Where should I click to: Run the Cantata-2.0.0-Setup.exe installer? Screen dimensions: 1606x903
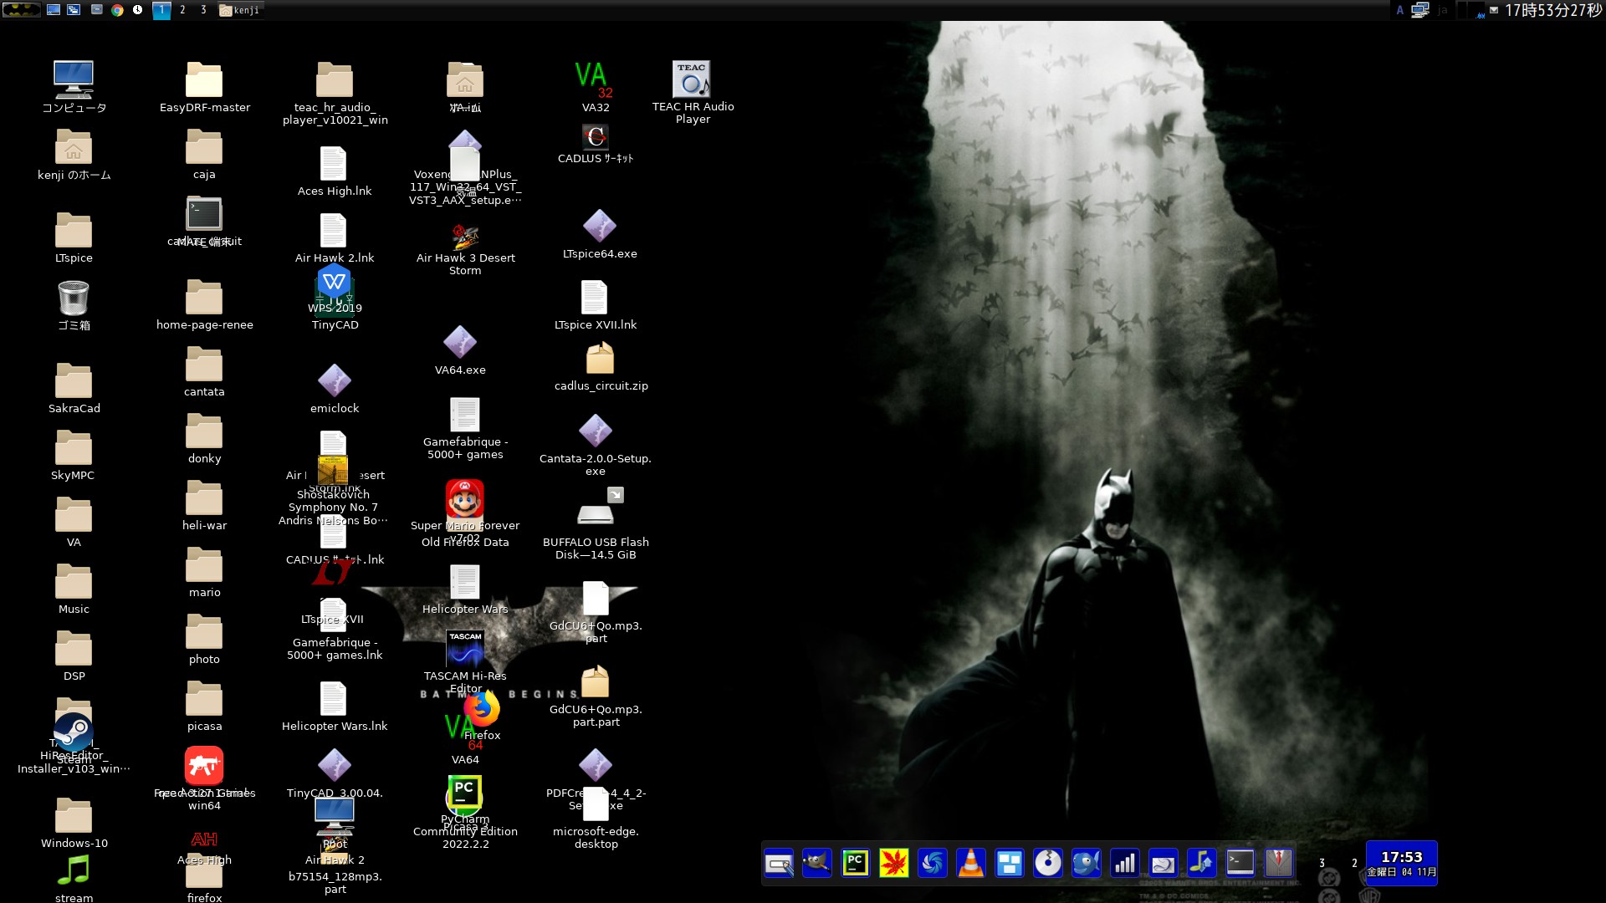coord(596,431)
